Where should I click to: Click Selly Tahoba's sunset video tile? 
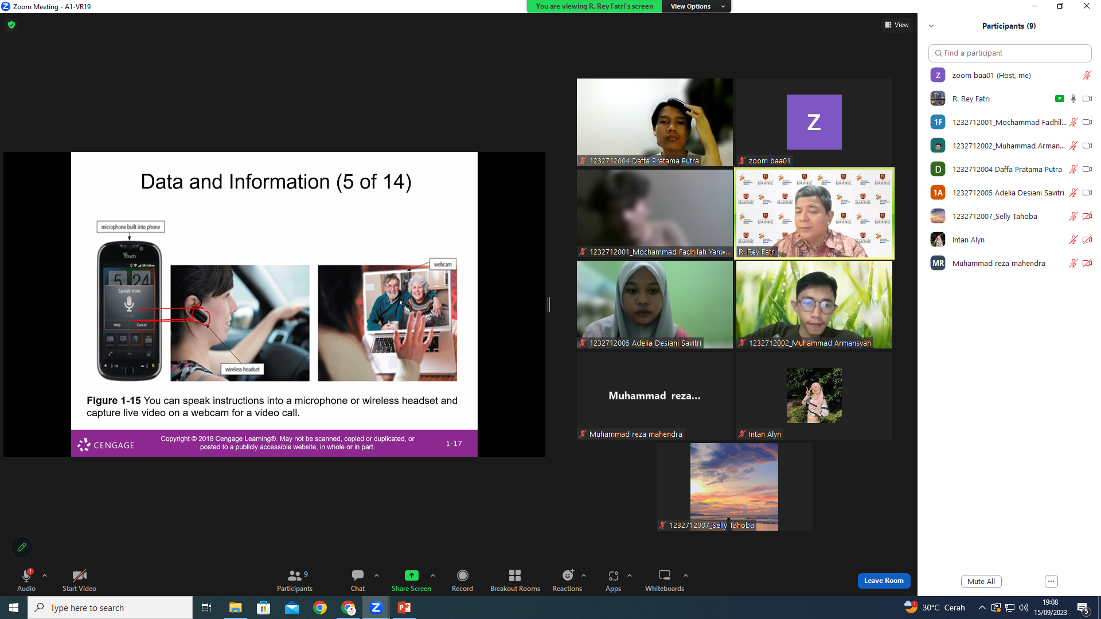[x=734, y=487]
